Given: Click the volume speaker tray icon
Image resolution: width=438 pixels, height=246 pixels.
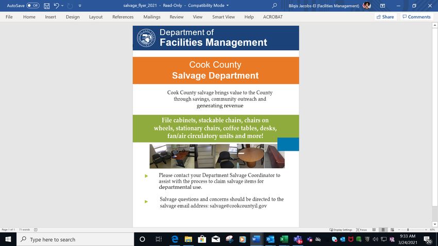Looking at the screenshot, I should pyautogui.click(x=376, y=239).
